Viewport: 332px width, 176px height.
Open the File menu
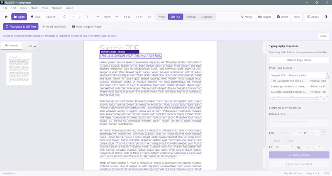5,8
